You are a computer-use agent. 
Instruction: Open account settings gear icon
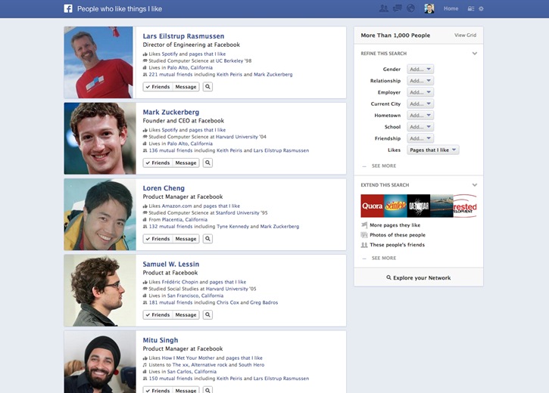coord(481,9)
